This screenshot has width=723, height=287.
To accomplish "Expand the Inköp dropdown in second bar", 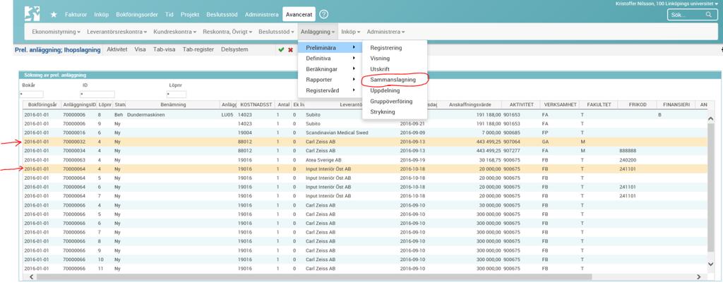I will 351,32.
